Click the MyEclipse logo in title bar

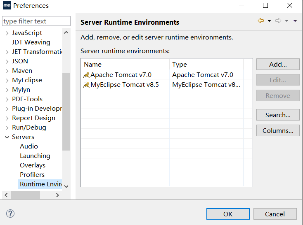7,6
